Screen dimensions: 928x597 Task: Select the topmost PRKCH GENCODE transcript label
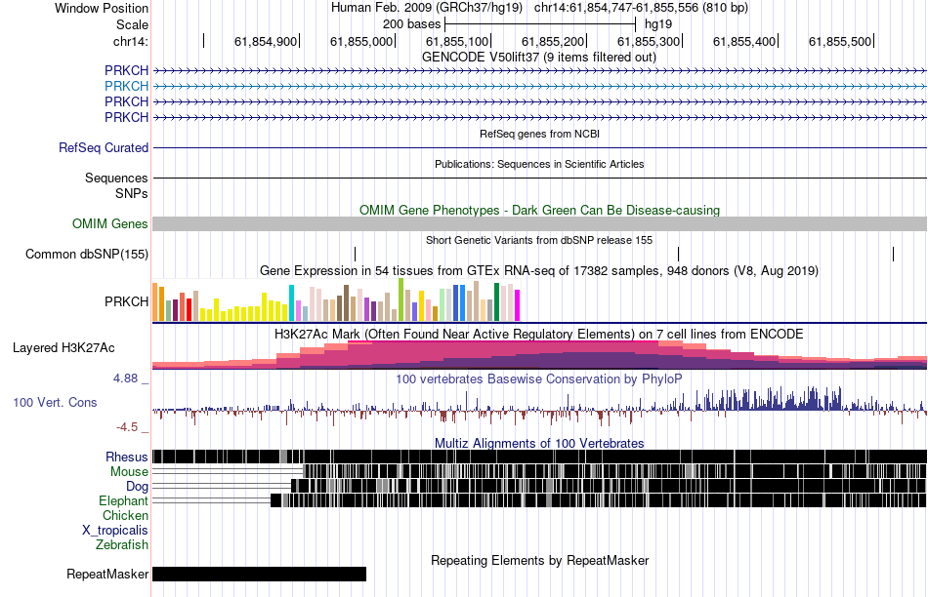tap(126, 70)
